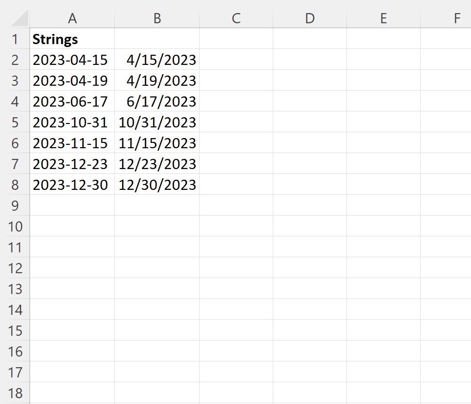
Task: Click row 14 header
Action: point(15,310)
